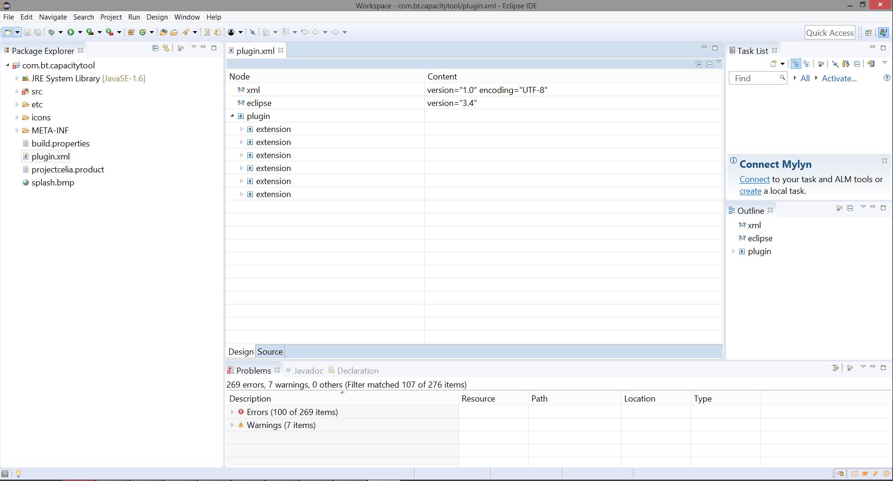Click the Run with Coverage icon
The image size is (893, 481).
tap(90, 32)
